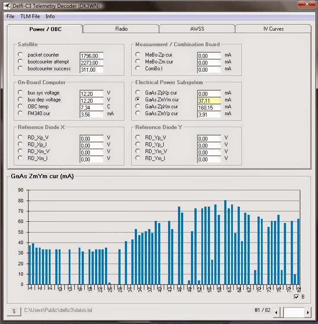Image resolution: width=318 pixels, height=324 pixels.
Task: Close the Telemetry Decoder window
Action: click(x=307, y=4)
